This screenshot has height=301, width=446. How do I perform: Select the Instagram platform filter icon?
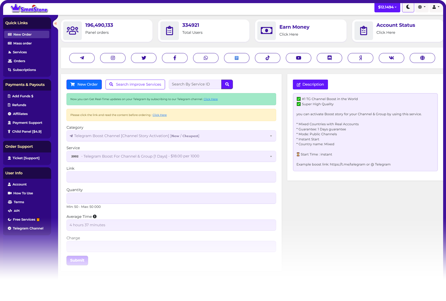(x=113, y=58)
